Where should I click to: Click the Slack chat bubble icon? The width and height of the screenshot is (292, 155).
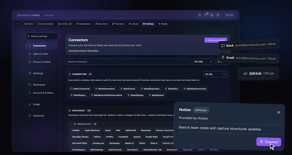223,46
